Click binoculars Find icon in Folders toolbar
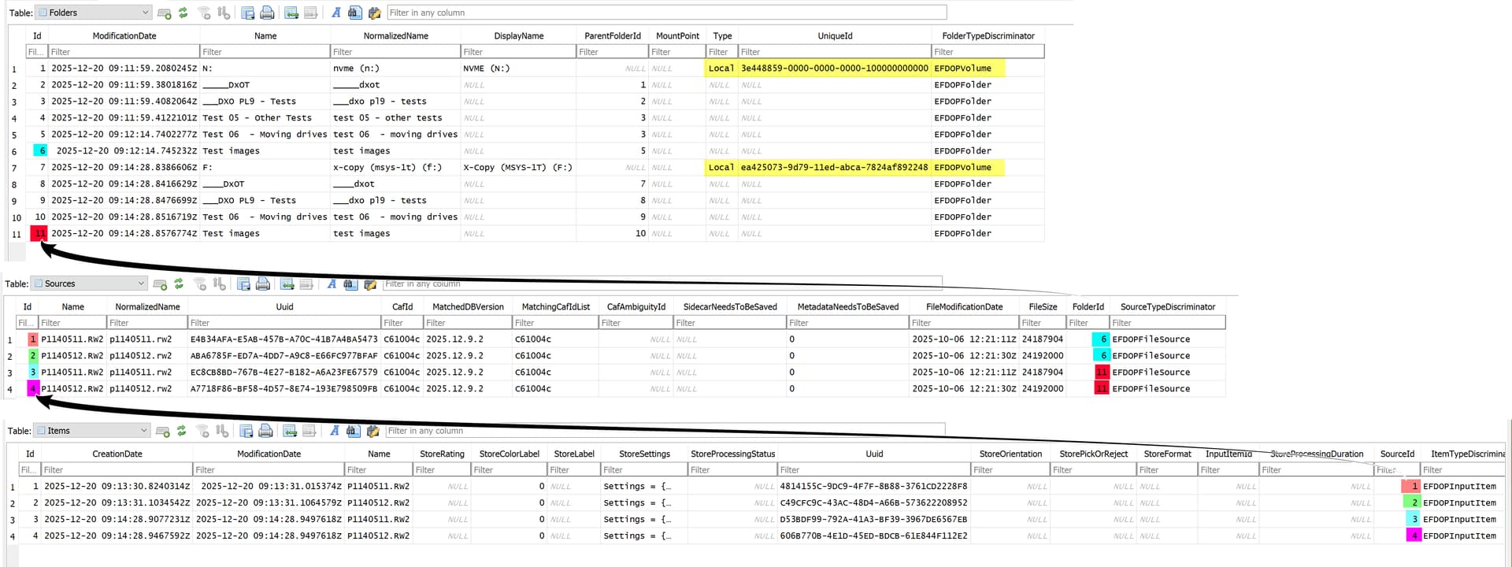 (x=355, y=13)
